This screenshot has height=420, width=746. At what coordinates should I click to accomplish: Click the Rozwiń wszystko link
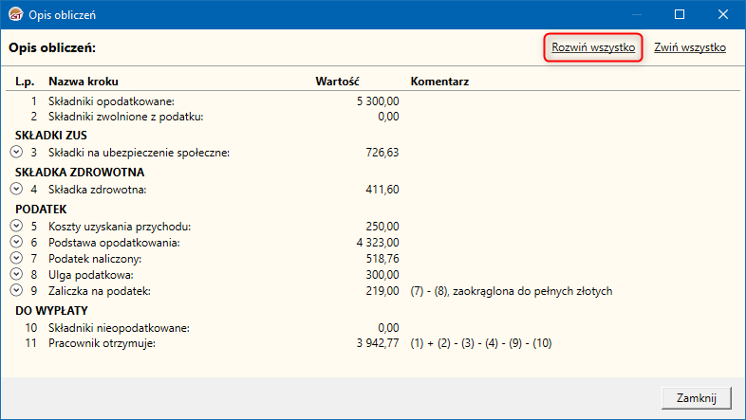[x=593, y=47]
